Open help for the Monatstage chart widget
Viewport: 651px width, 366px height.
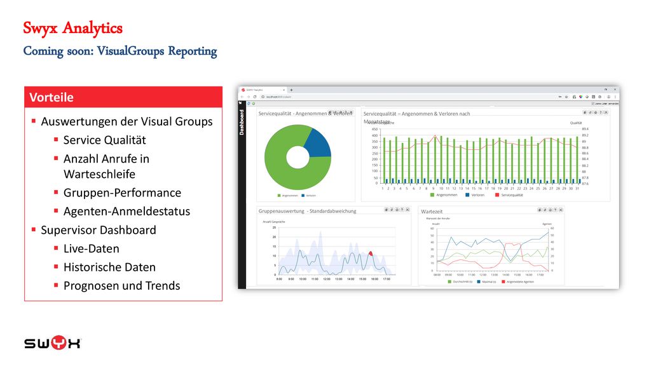(x=601, y=112)
